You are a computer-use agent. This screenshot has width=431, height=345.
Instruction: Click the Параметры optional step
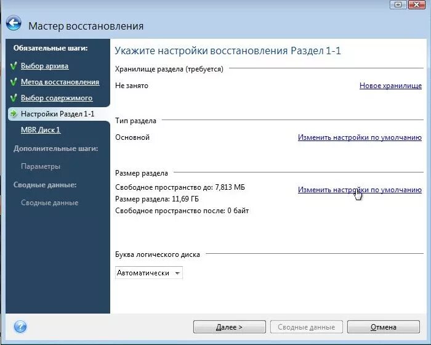point(41,166)
